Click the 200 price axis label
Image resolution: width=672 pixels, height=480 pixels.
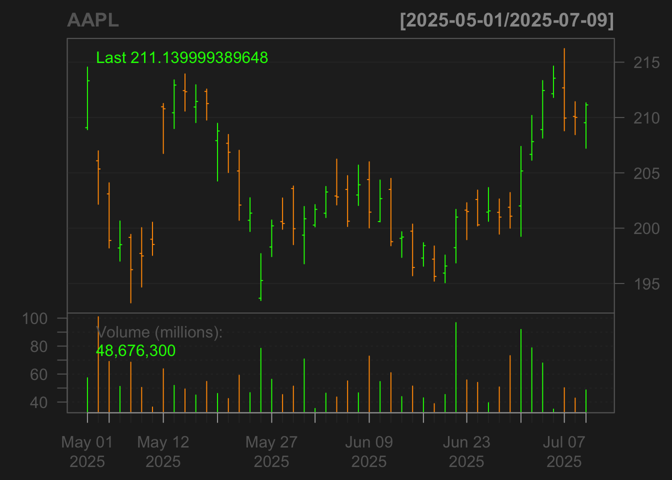tap(646, 228)
